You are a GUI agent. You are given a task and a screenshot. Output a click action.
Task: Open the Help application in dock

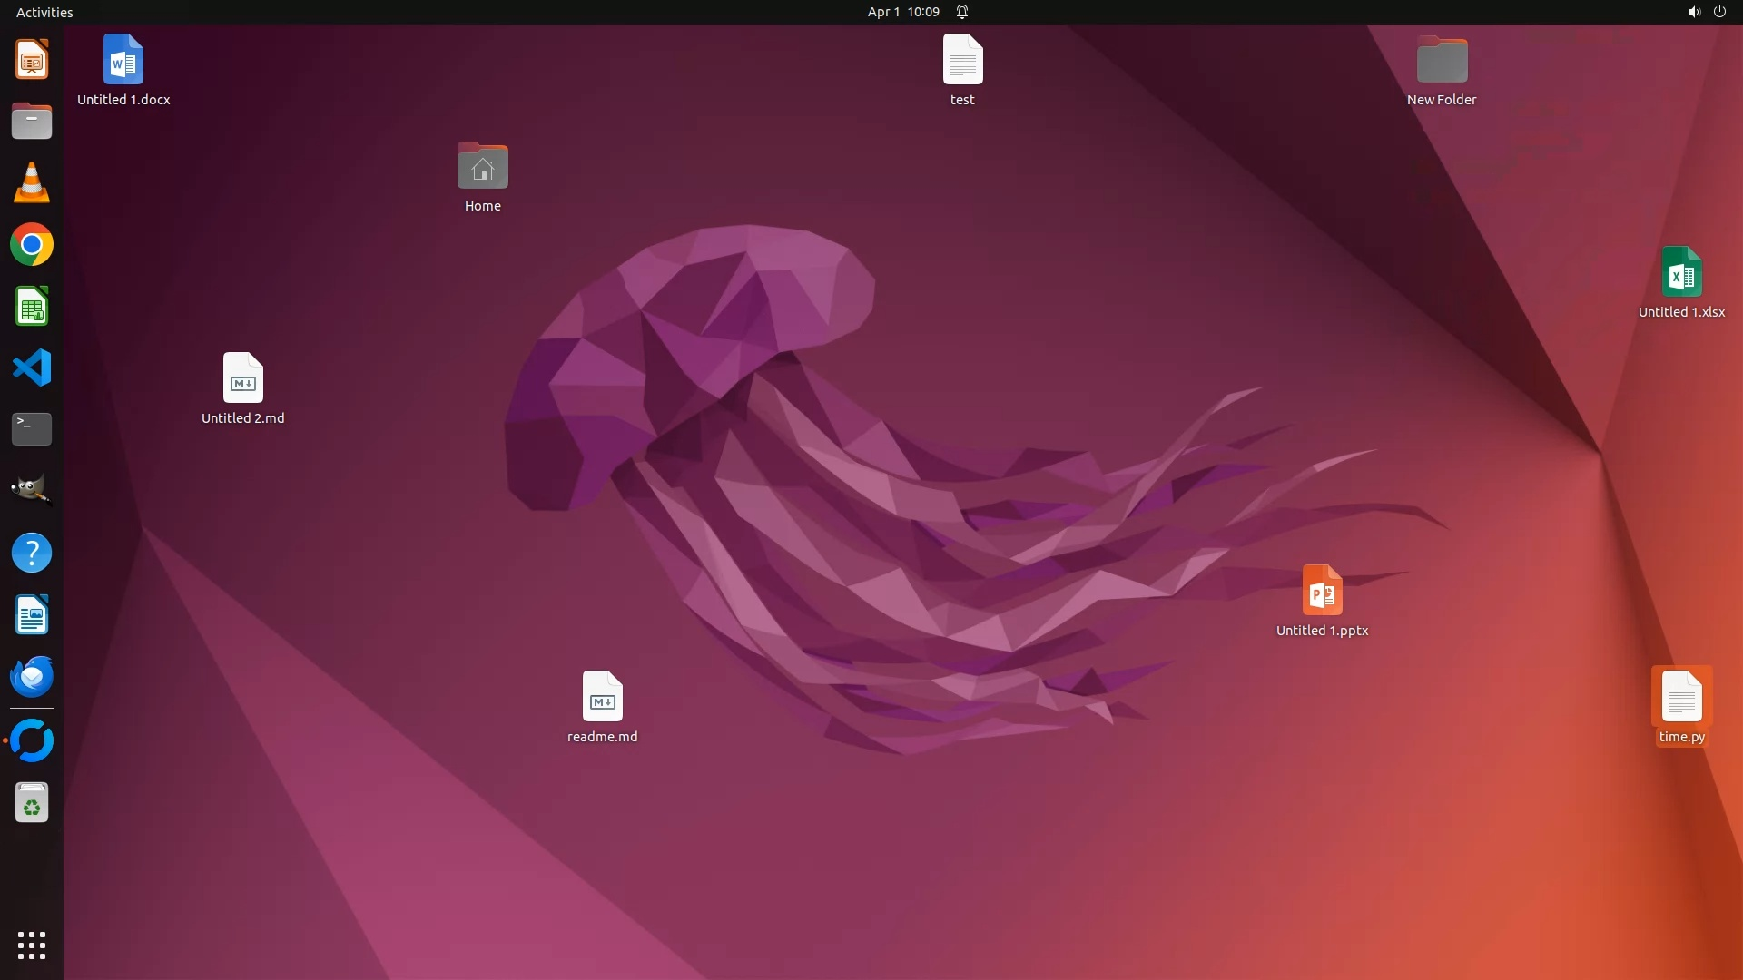pos(32,554)
